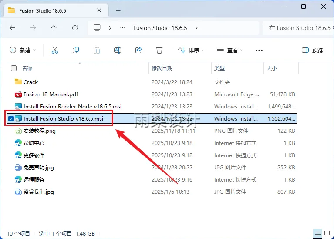Toggle the 预览 preview pane
This screenshot has height=239, width=334.
312,50
